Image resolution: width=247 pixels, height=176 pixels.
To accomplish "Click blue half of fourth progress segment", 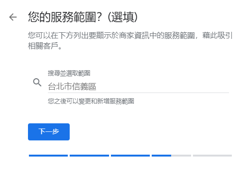I will [x=161, y=156].
